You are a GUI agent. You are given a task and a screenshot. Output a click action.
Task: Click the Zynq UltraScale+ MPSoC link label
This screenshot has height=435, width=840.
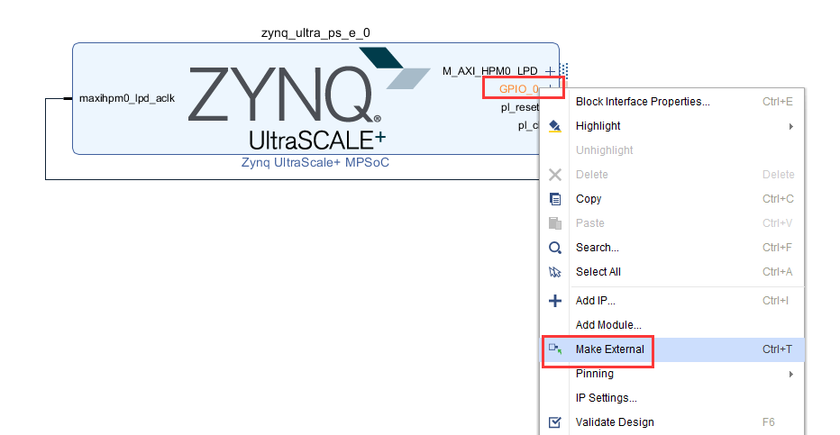pyautogui.click(x=315, y=163)
